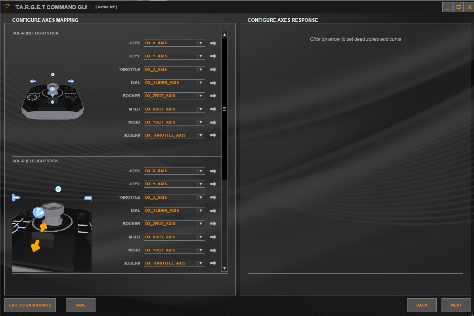Image resolution: width=474 pixels, height=316 pixels.
Task: Go to the Next configuration step
Action: point(456,305)
